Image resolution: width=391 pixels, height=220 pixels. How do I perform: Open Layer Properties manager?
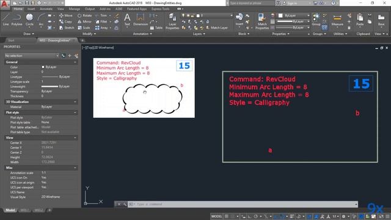coord(172,21)
